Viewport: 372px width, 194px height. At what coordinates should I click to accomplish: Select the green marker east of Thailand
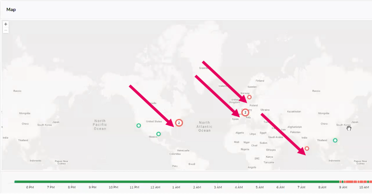[x=335, y=140]
